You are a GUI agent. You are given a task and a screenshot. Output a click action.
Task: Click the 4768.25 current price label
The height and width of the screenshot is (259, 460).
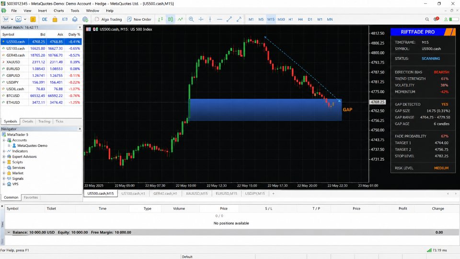coord(377,102)
